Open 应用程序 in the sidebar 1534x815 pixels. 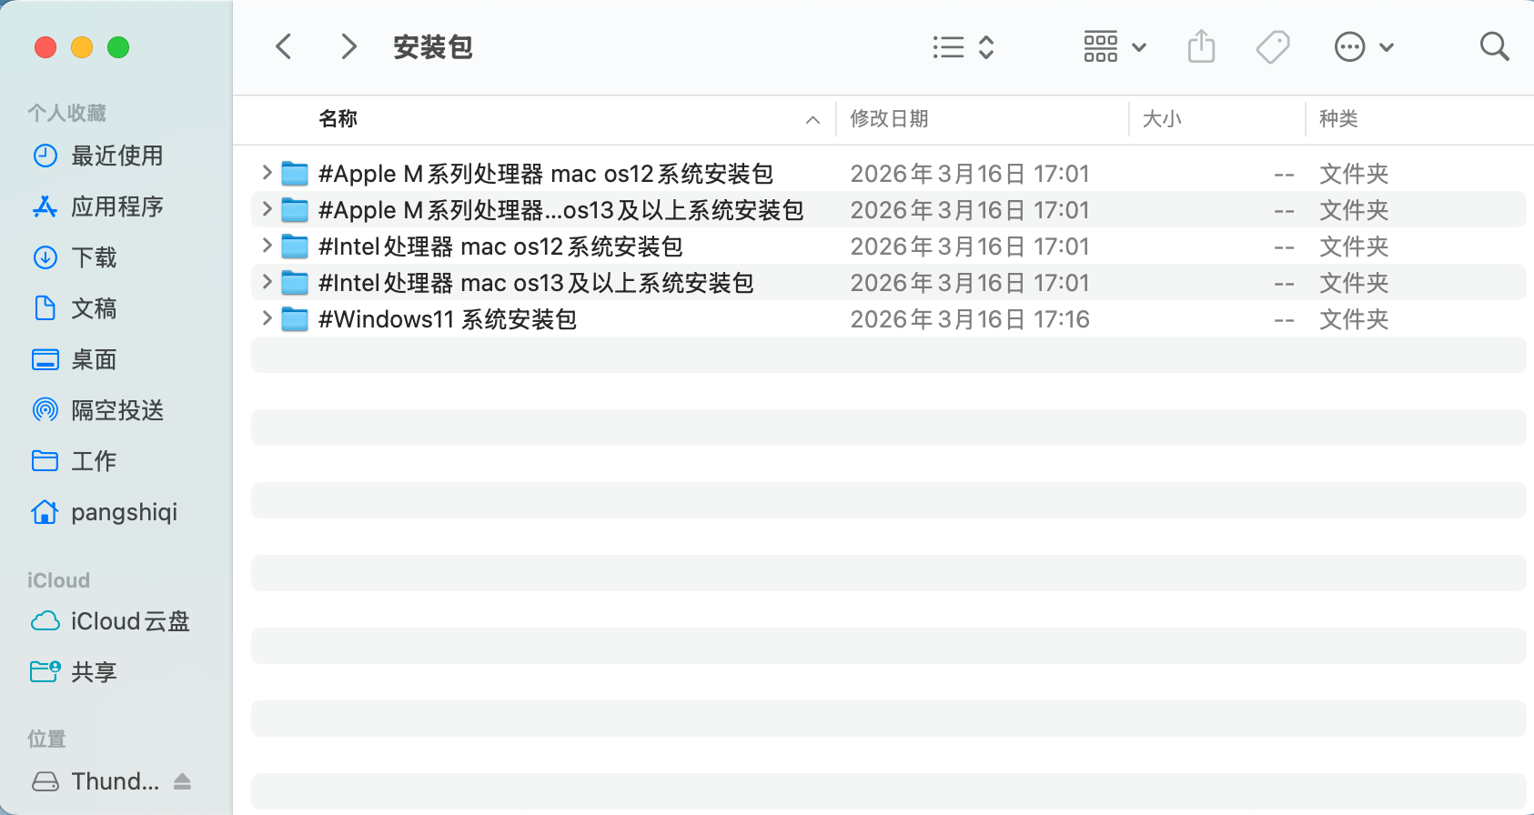point(116,206)
